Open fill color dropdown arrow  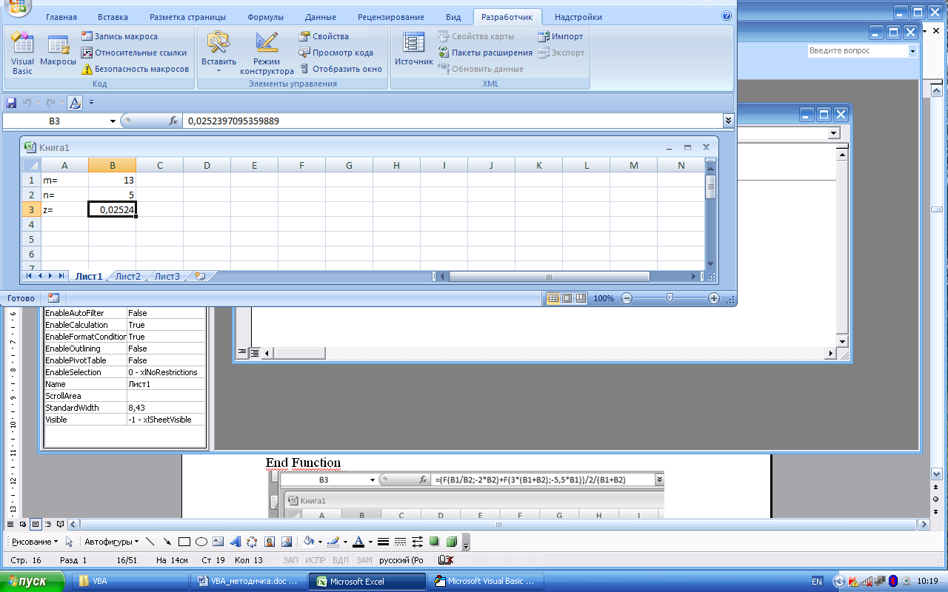pyautogui.click(x=321, y=542)
